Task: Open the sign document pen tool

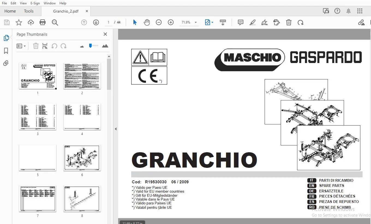Action: coord(264,23)
